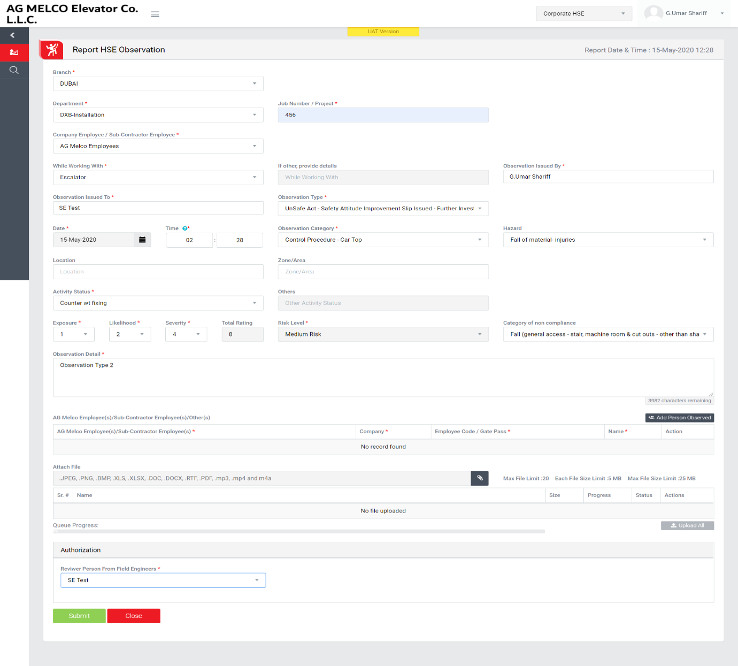Click the Upload All button
The height and width of the screenshot is (666, 738).
click(687, 525)
